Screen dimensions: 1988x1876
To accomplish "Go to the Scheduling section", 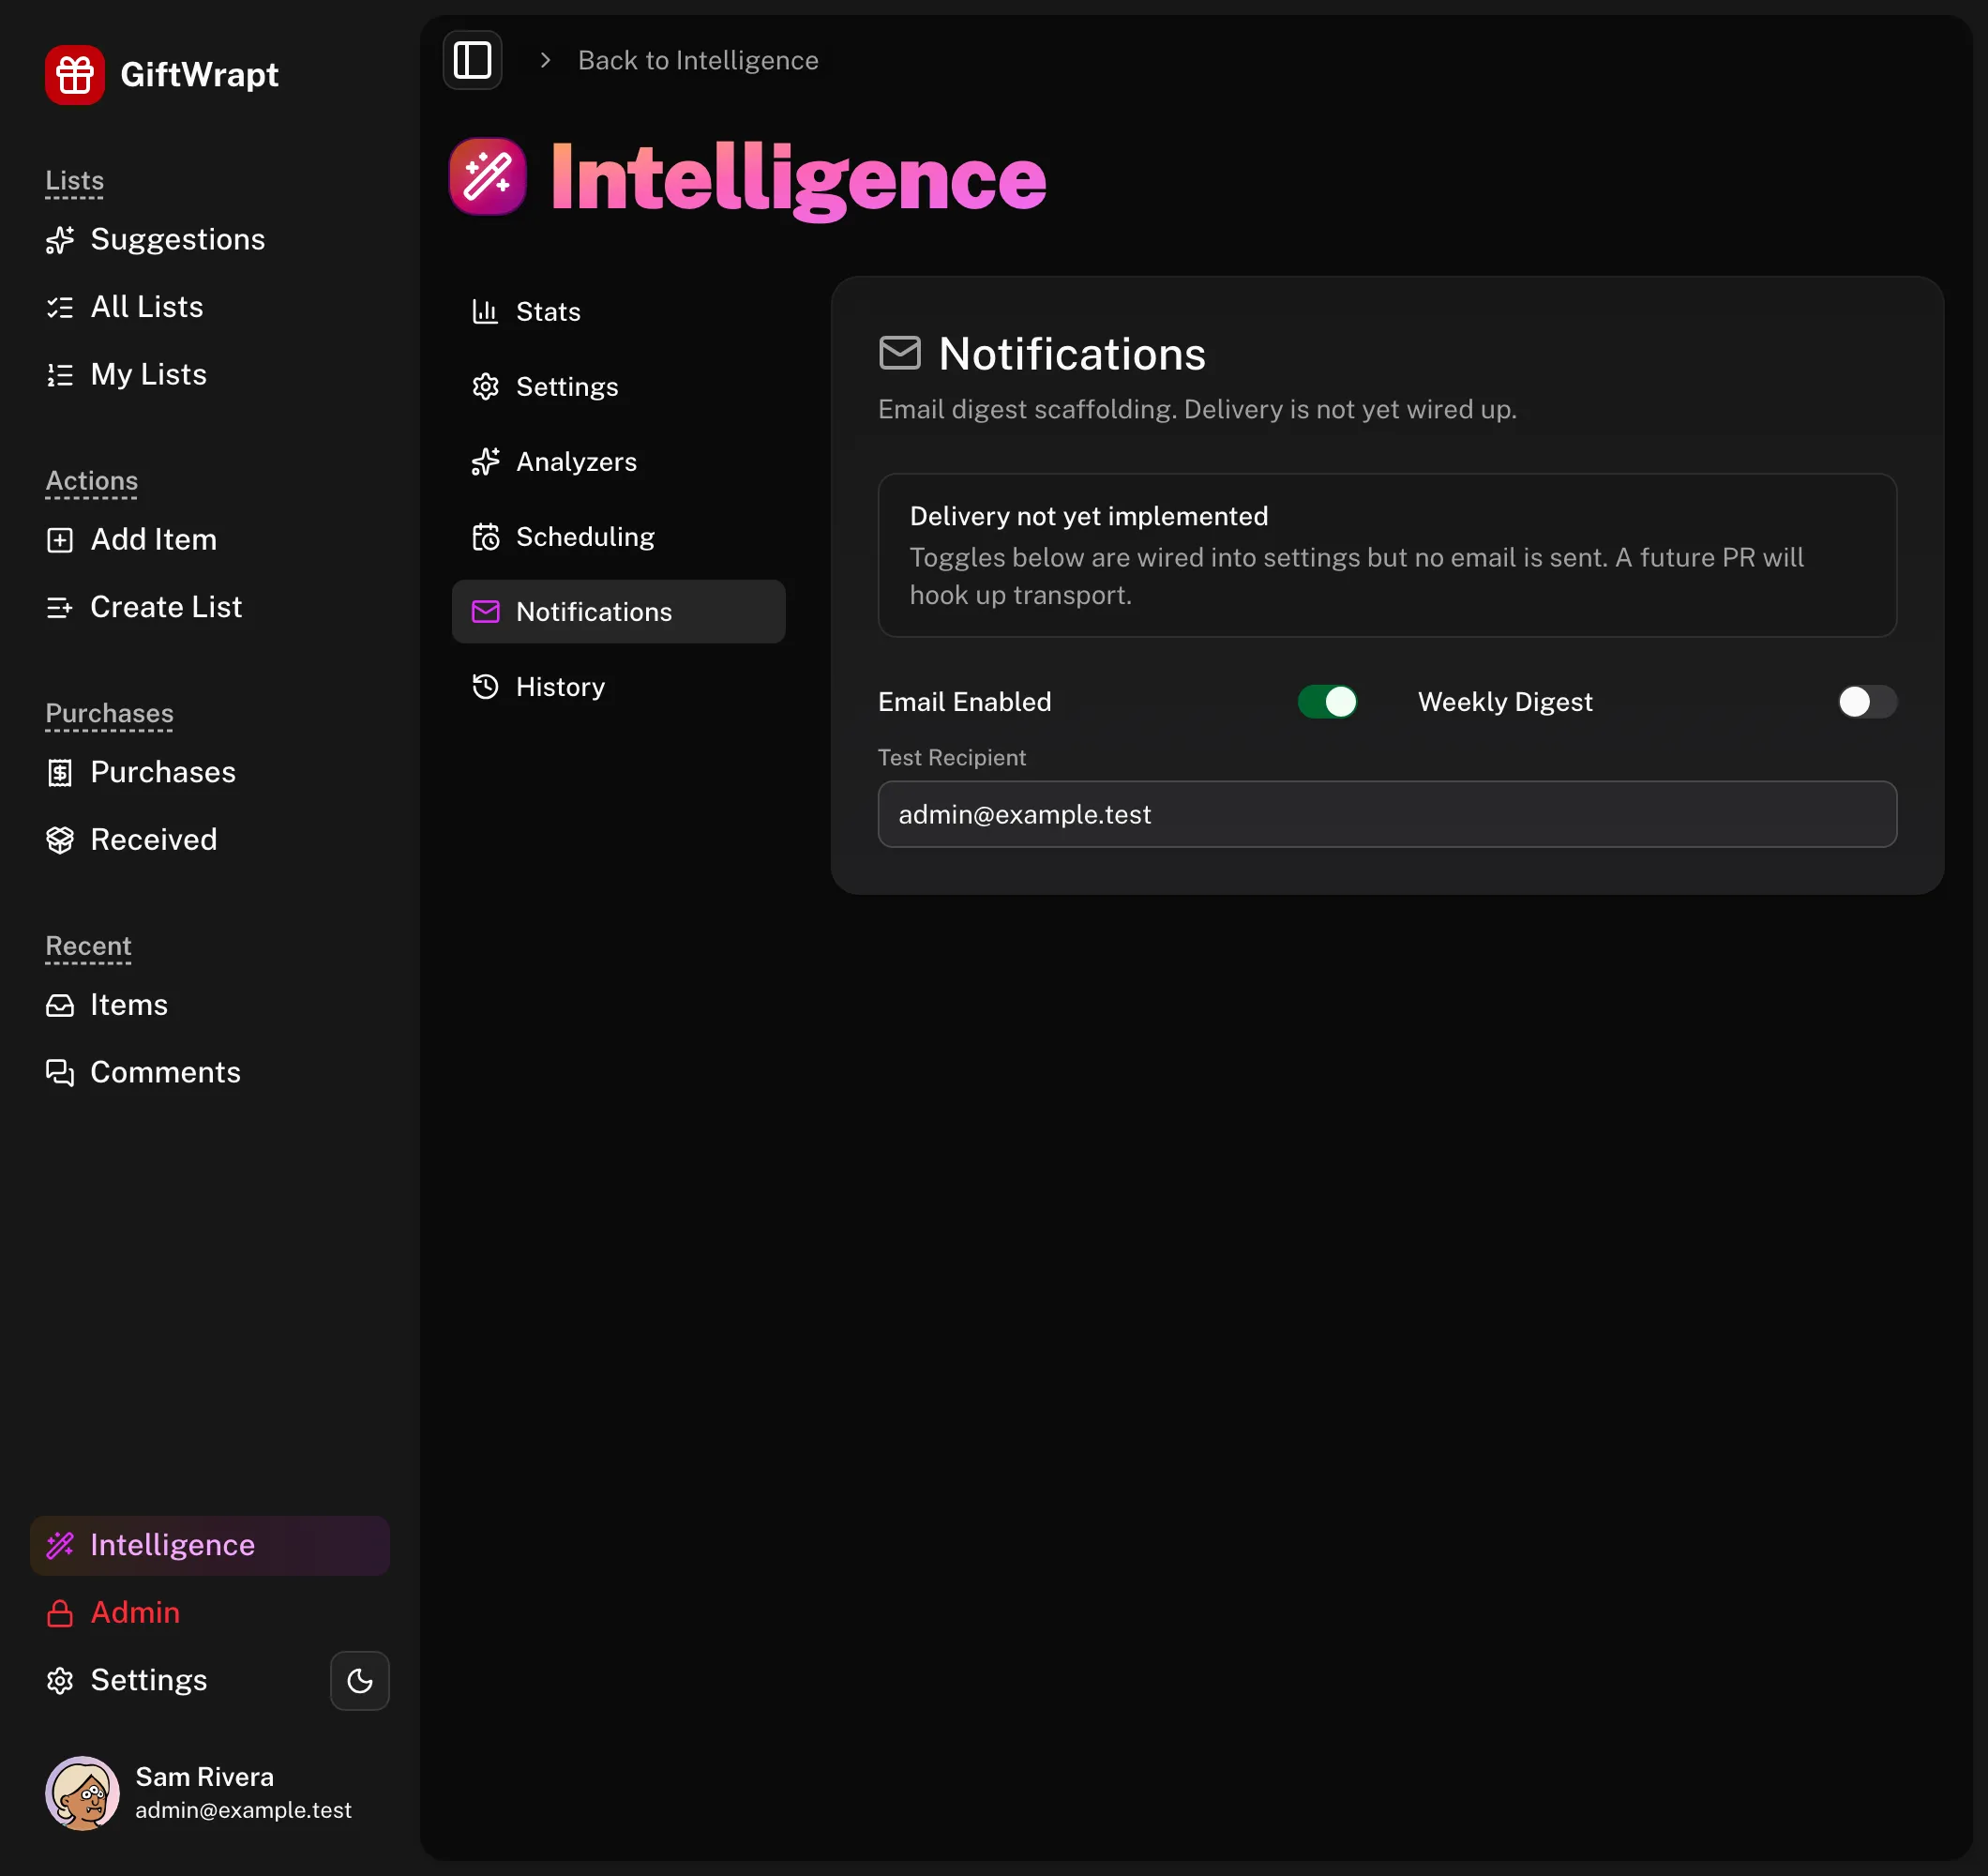I will click(618, 537).
